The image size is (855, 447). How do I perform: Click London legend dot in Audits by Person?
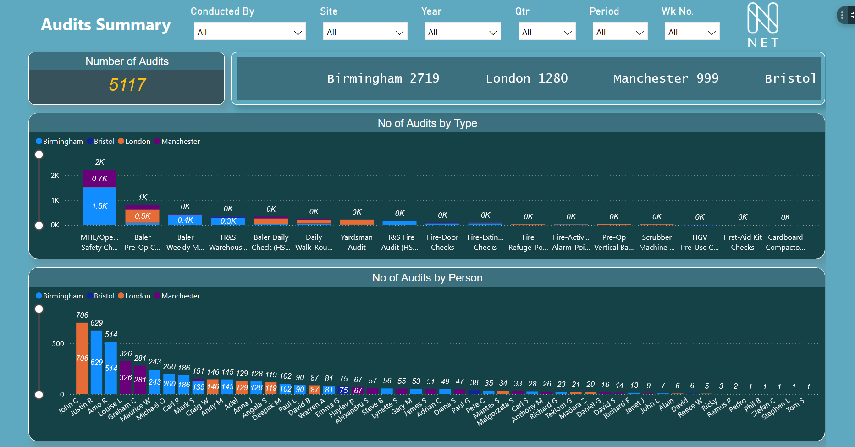121,296
